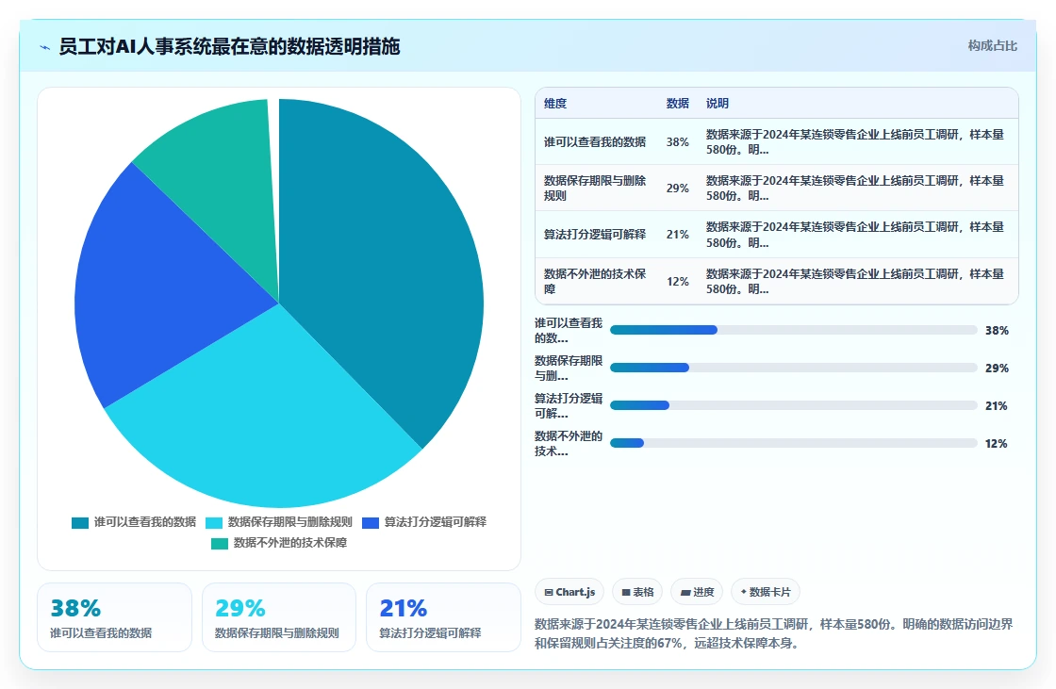The height and width of the screenshot is (689, 1056).
Task: Select table cell 算法打分逻辑可解释
Action: tap(595, 235)
